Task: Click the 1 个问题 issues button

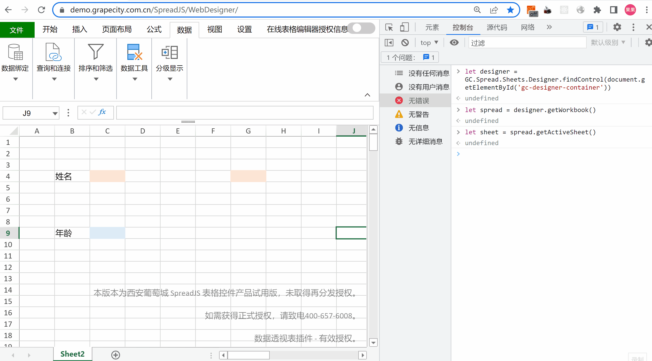Action: click(410, 57)
